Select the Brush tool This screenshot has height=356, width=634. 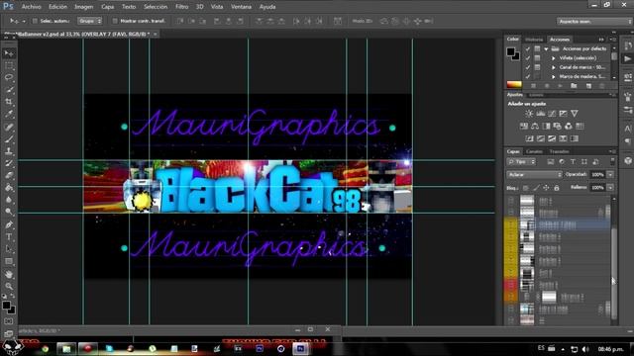click(x=9, y=139)
